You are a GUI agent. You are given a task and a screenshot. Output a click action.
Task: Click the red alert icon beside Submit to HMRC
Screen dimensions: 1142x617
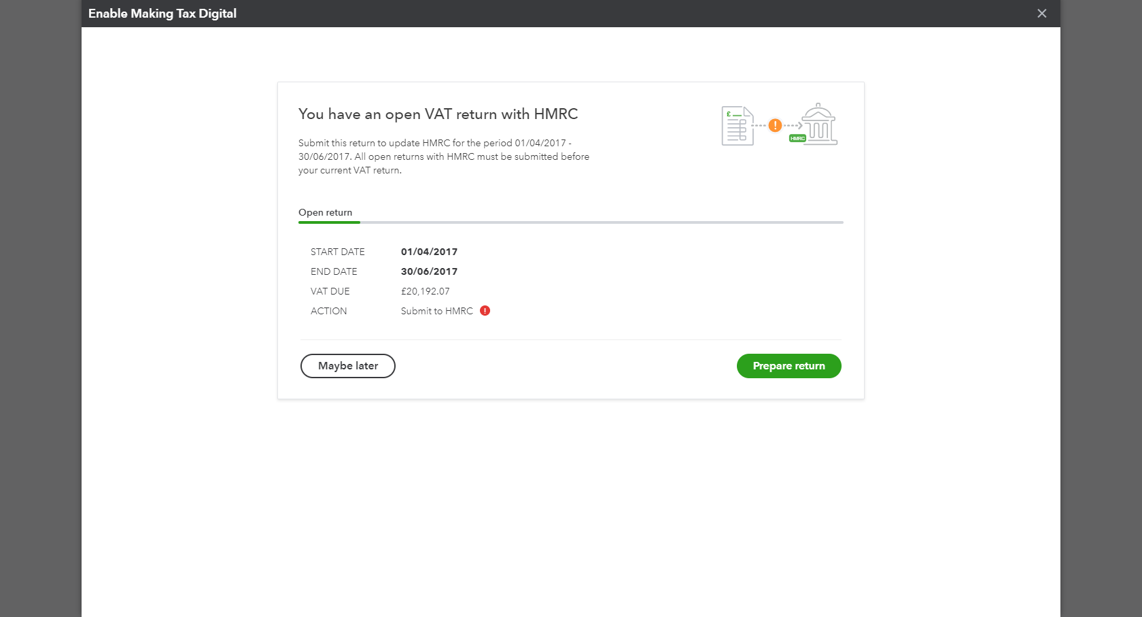(485, 311)
